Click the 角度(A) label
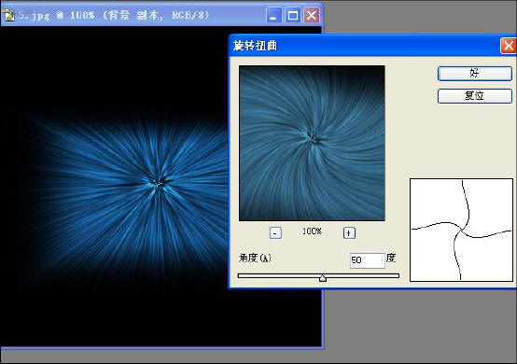Screen dimensions: 517x364 (255, 258)
